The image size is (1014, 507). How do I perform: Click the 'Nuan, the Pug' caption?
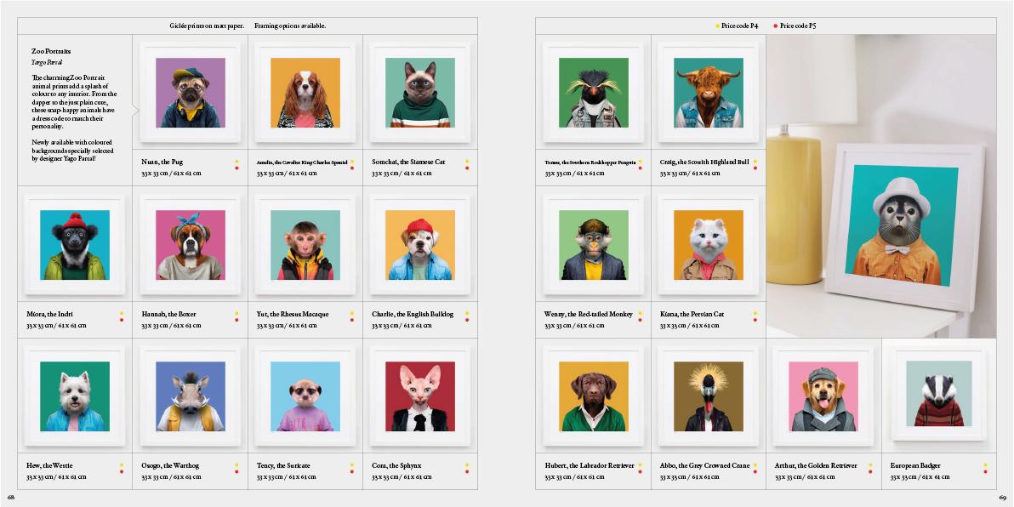tap(162, 162)
